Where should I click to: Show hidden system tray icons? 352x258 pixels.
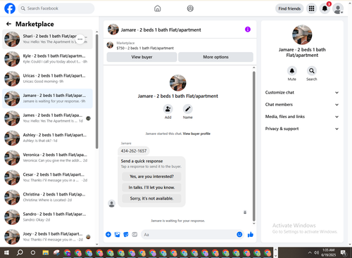310,252
